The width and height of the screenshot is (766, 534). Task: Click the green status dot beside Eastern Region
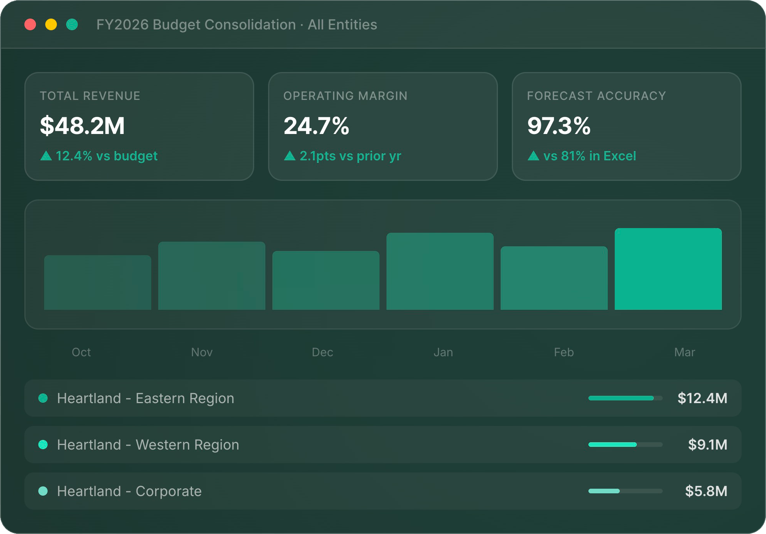pyautogui.click(x=43, y=398)
